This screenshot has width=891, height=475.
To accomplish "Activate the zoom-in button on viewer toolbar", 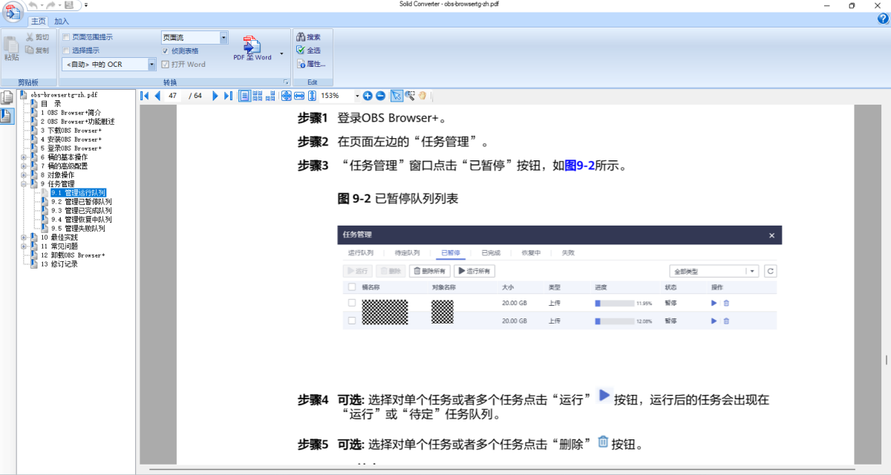I will 367,96.
